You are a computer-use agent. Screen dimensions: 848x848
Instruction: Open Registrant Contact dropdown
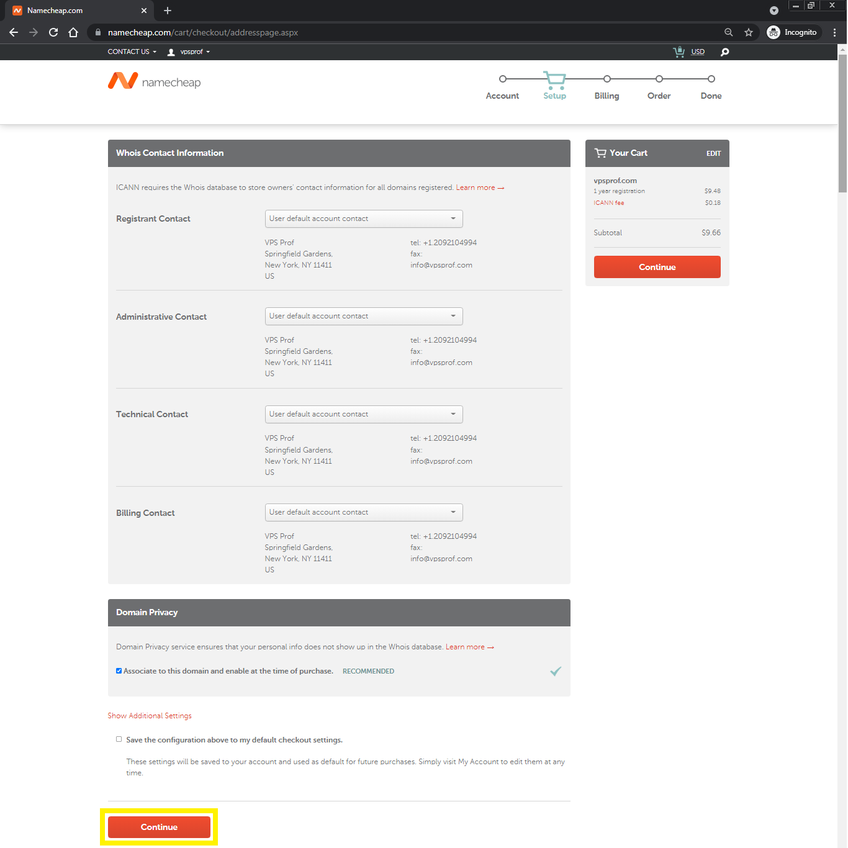pos(364,219)
